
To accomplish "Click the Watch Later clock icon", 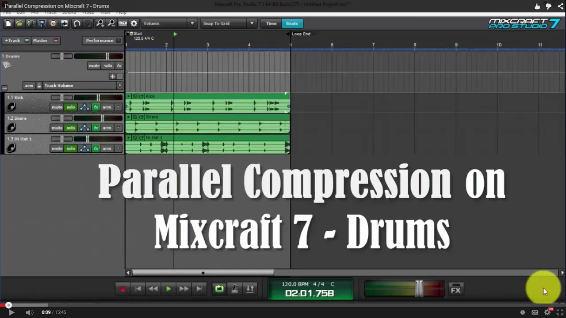I will (523, 312).
